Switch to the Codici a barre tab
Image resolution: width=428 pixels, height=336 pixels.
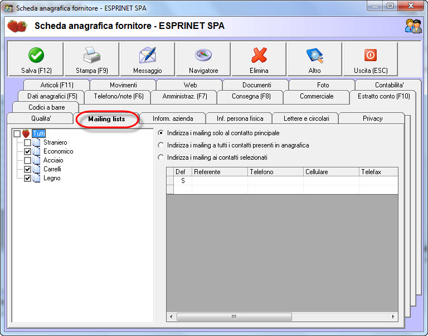(x=46, y=107)
